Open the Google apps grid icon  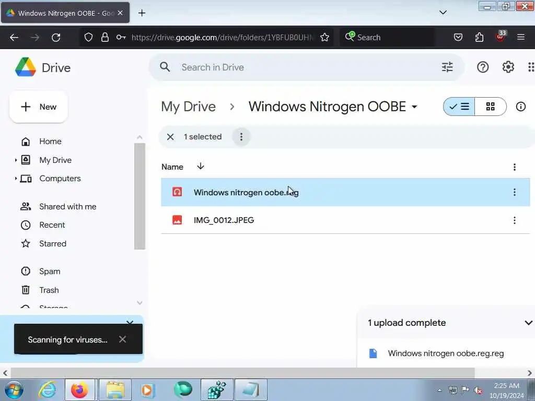(x=531, y=67)
